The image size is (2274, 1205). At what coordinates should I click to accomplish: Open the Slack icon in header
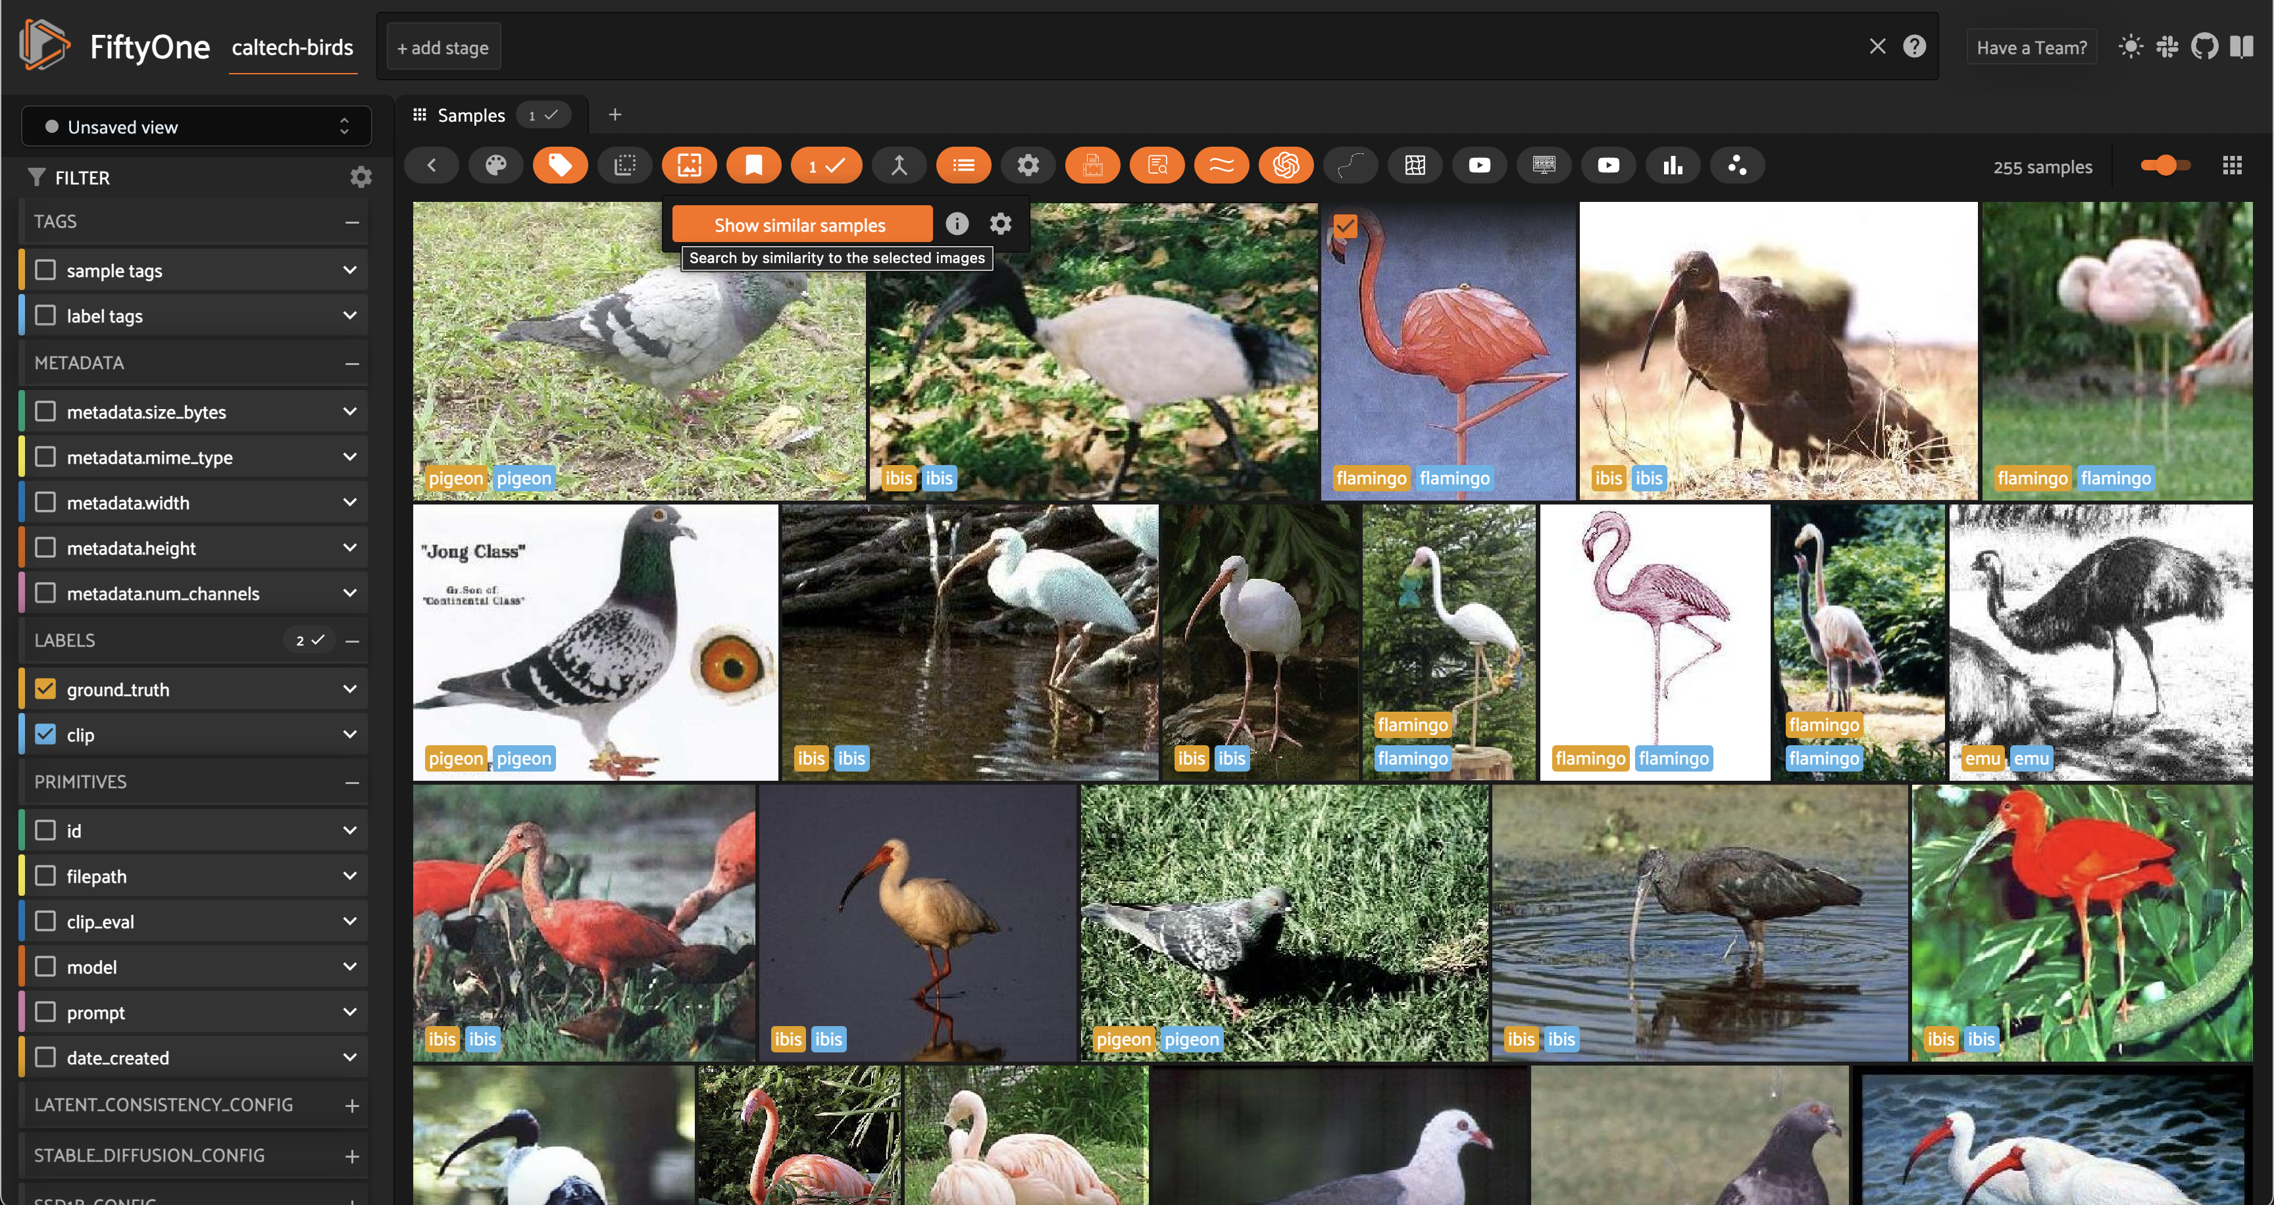click(x=2167, y=46)
